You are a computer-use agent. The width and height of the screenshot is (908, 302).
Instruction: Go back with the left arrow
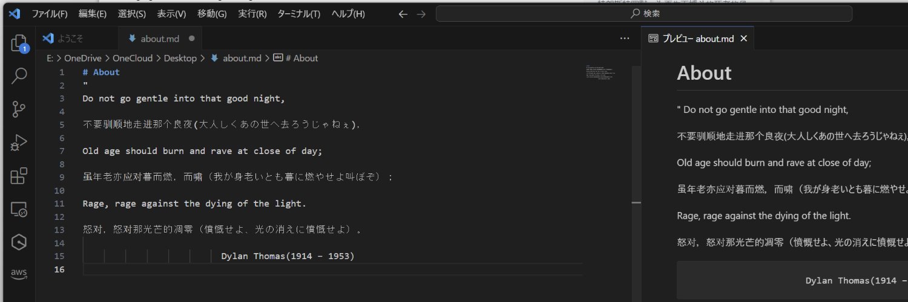coord(403,13)
